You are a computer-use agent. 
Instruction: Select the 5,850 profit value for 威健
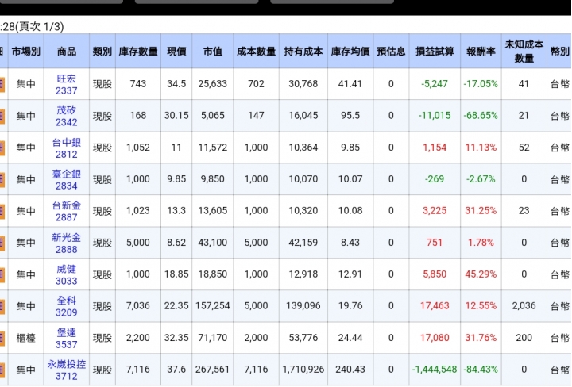pos(435,274)
